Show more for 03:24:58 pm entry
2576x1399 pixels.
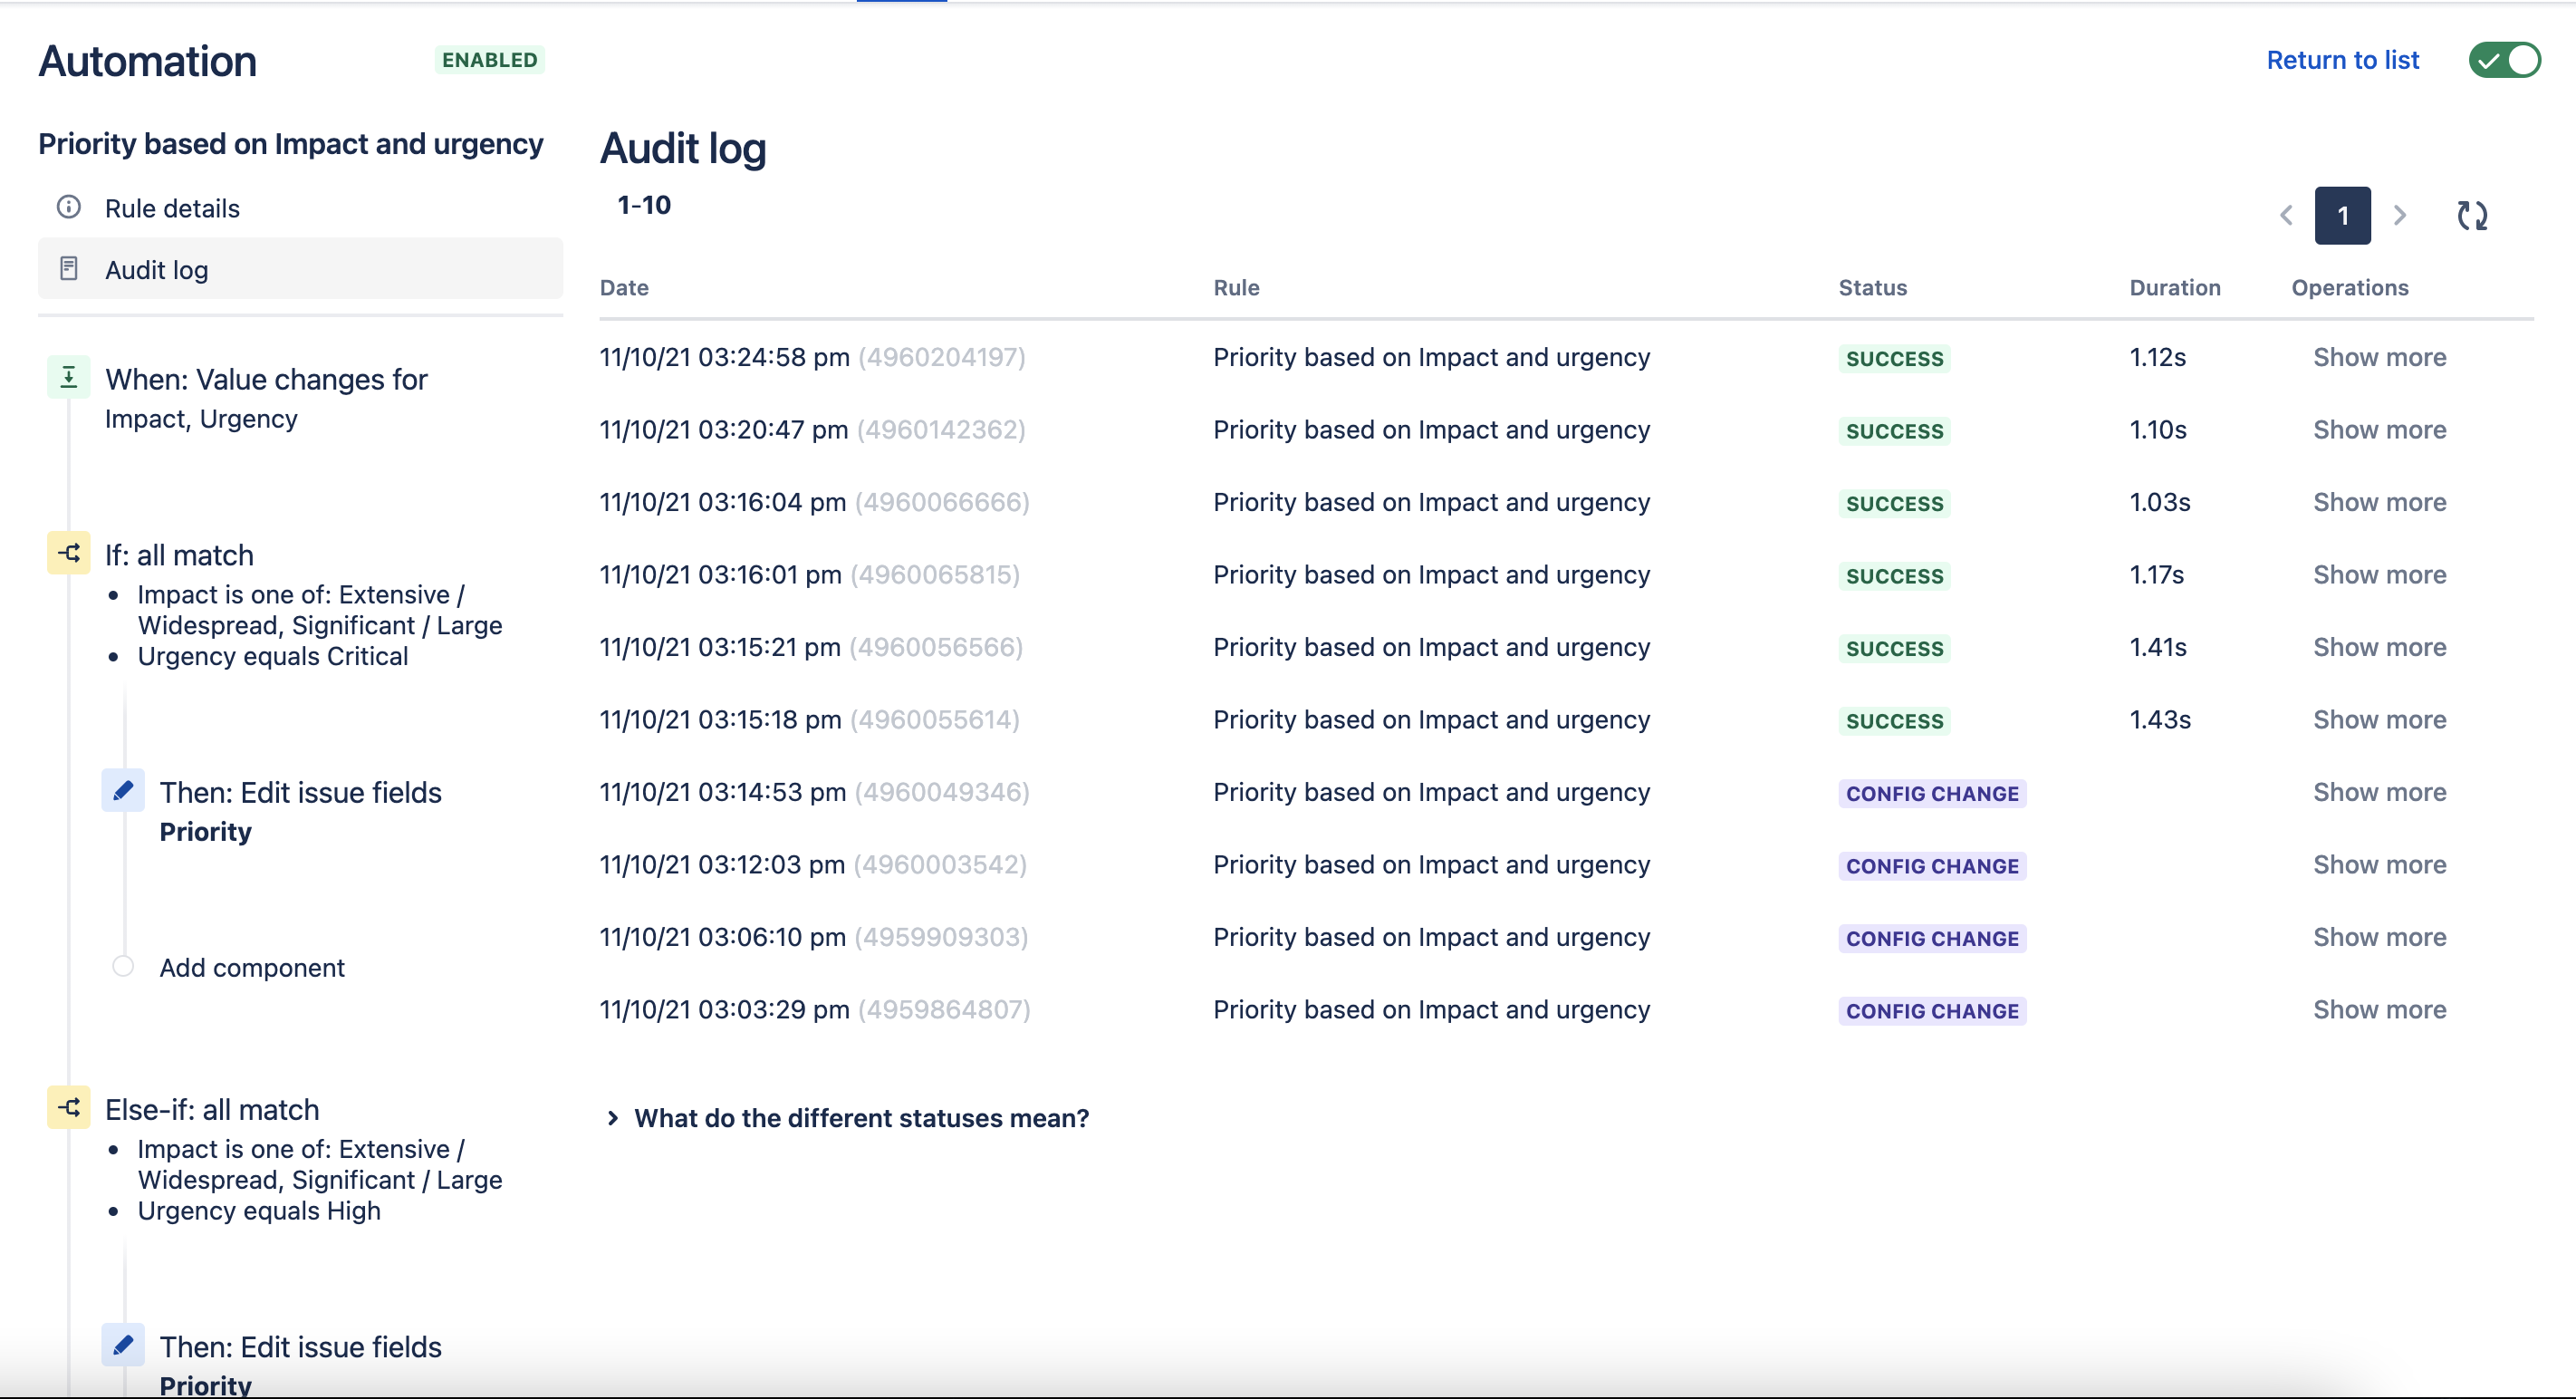click(2379, 357)
